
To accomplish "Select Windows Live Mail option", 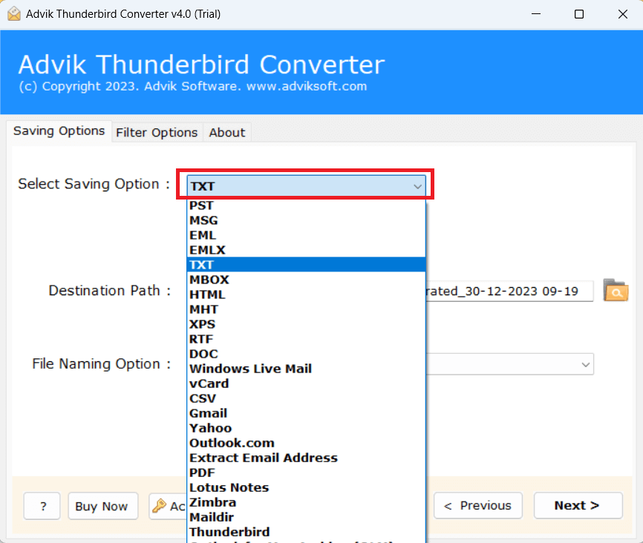I will pyautogui.click(x=307, y=369).
